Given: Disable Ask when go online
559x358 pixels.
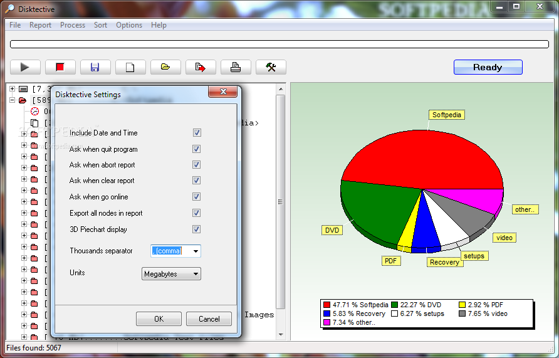Looking at the screenshot, I should [x=196, y=197].
